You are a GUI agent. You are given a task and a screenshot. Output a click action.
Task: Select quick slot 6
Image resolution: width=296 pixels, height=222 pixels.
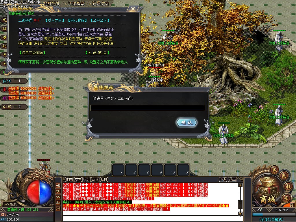pyautogui.click(x=184, y=170)
